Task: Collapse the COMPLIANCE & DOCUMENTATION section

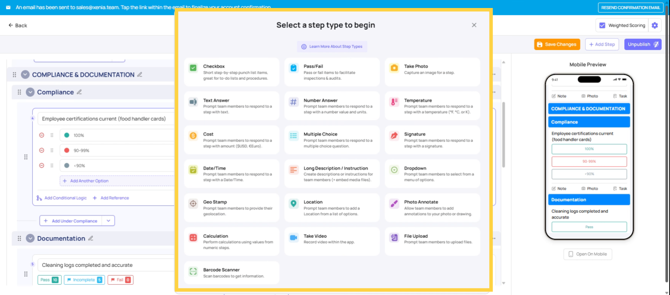Action: [x=25, y=74]
